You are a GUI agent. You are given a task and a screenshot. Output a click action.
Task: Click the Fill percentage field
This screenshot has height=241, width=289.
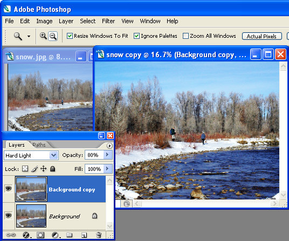(94, 169)
